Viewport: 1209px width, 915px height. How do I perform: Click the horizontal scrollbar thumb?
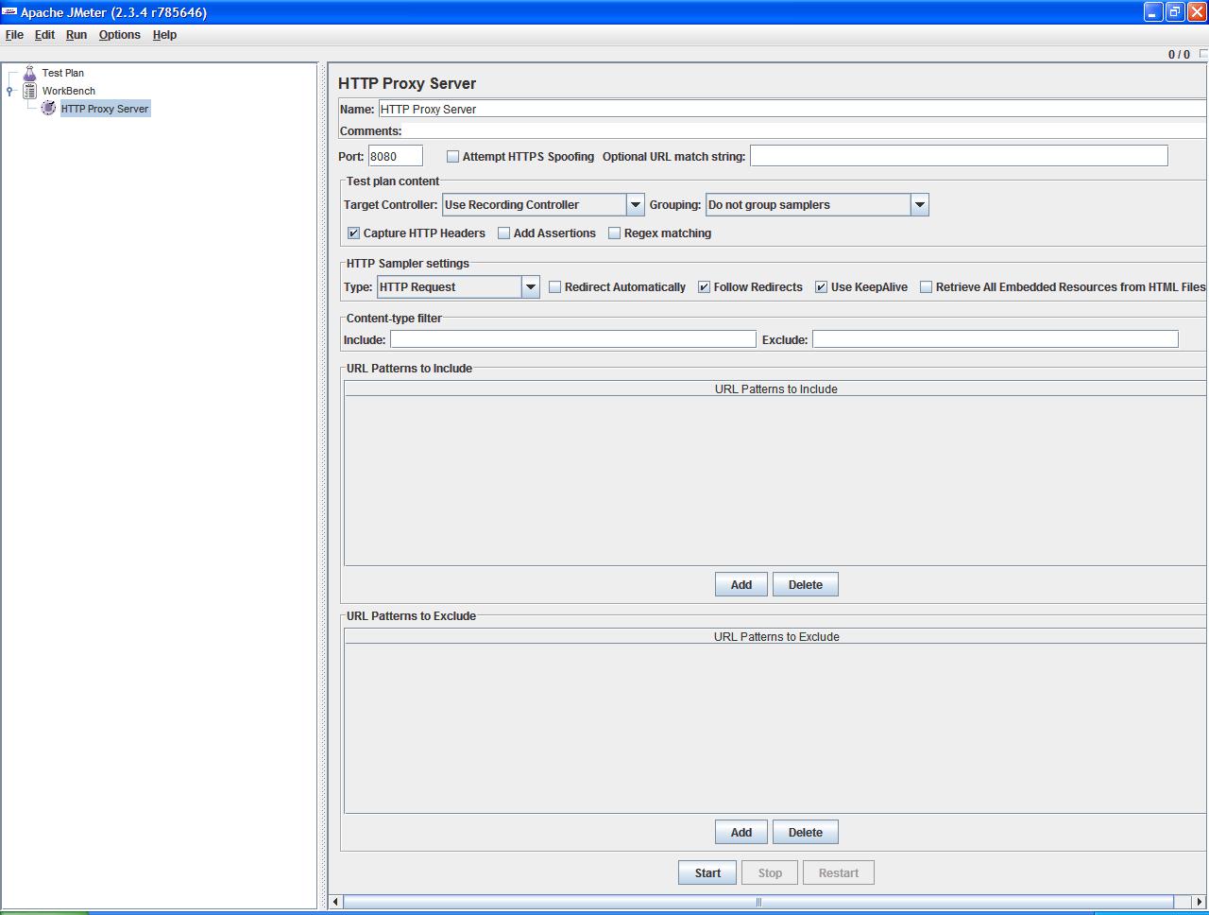[758, 902]
